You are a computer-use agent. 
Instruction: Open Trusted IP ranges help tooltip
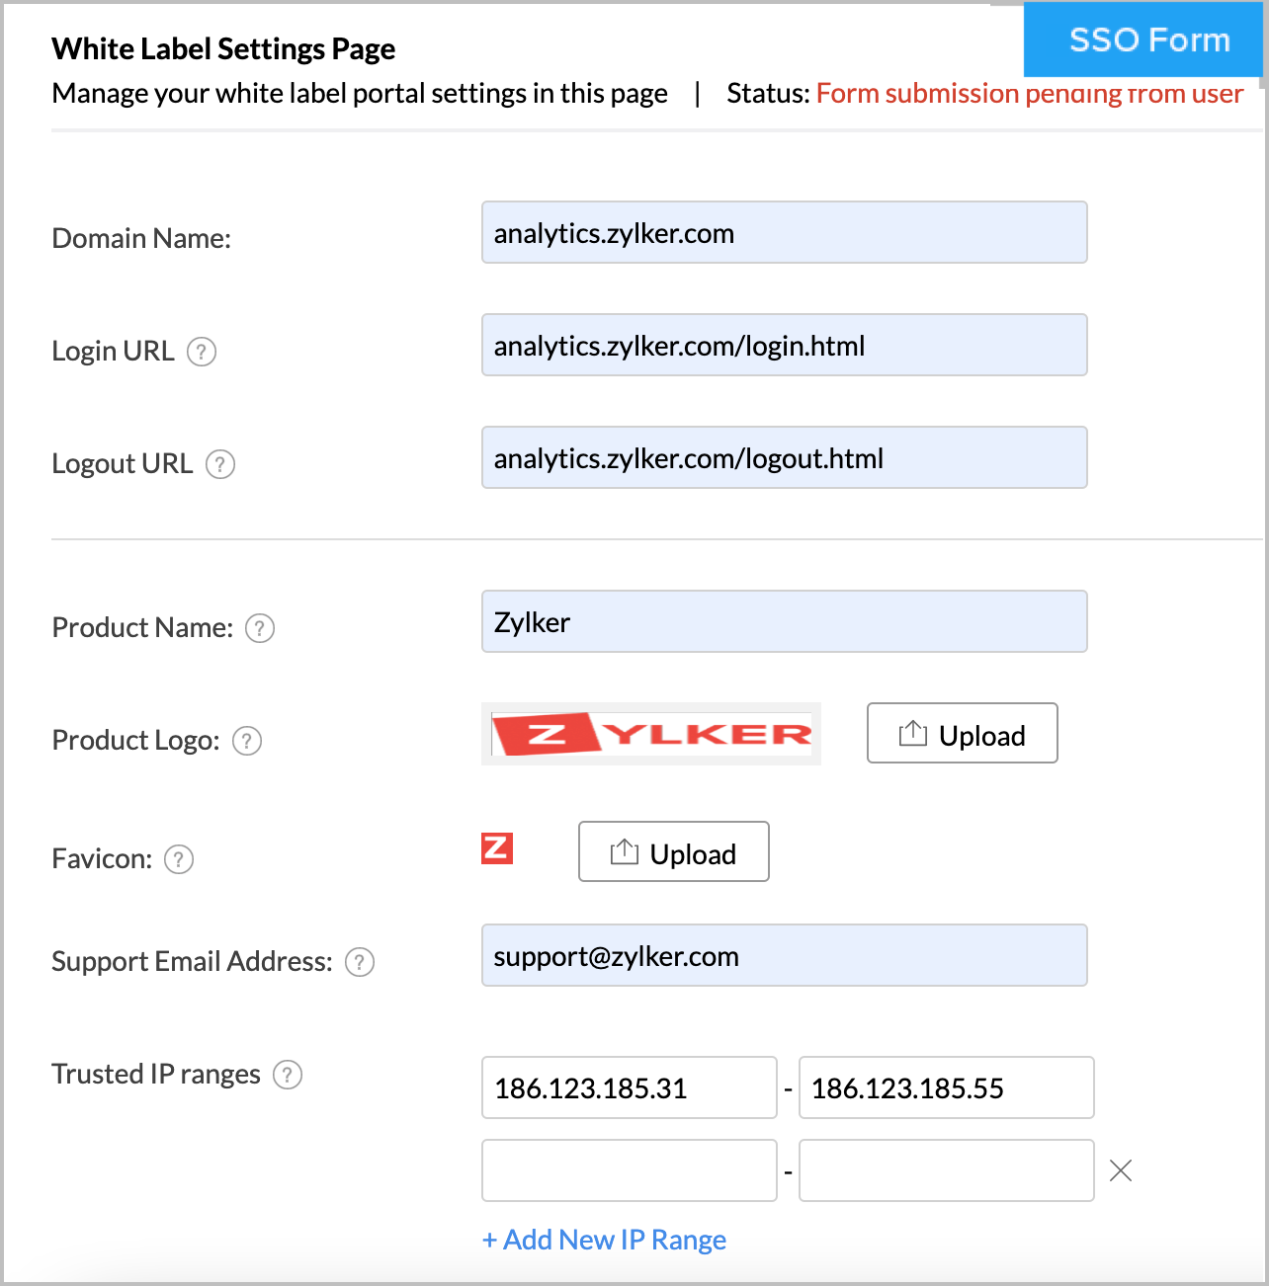point(288,1076)
